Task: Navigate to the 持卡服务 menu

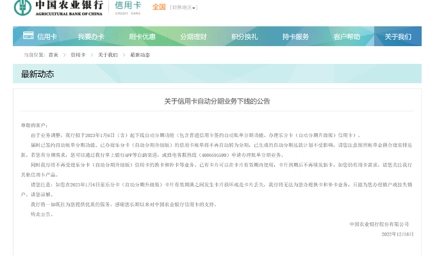Action: coord(295,36)
